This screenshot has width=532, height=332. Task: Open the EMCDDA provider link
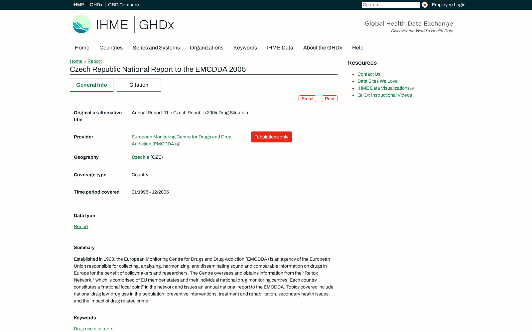[x=182, y=140]
